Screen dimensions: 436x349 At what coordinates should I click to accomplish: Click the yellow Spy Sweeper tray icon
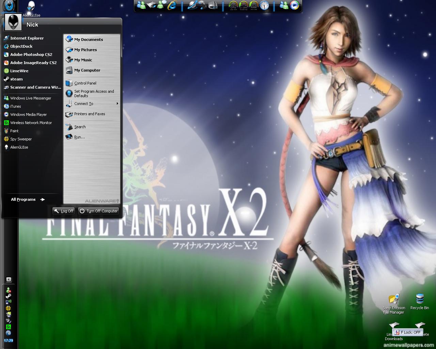point(9,308)
